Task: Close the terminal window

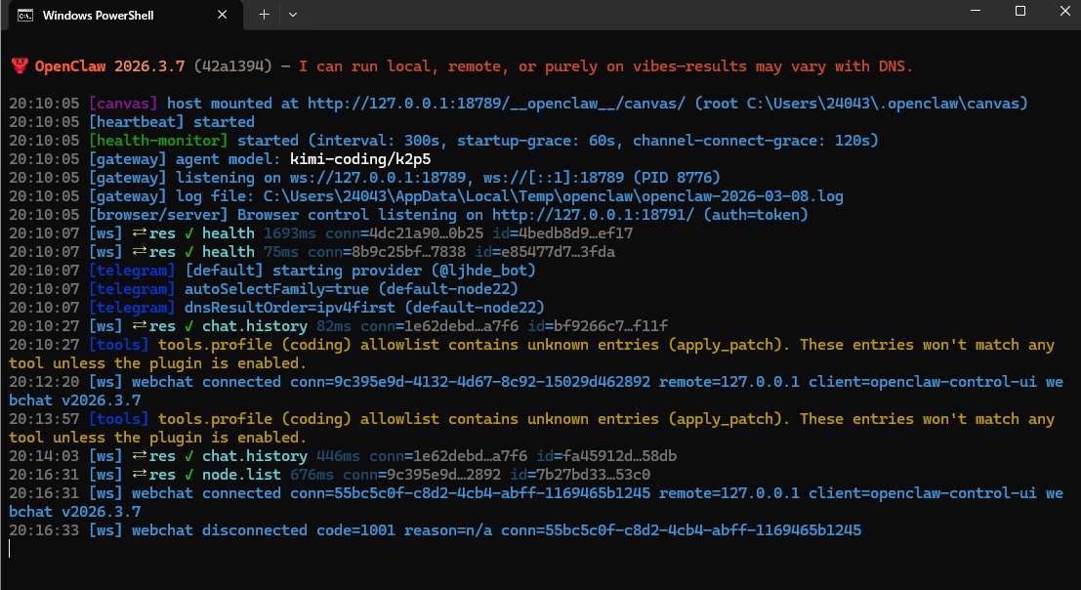Action: pos(1064,11)
